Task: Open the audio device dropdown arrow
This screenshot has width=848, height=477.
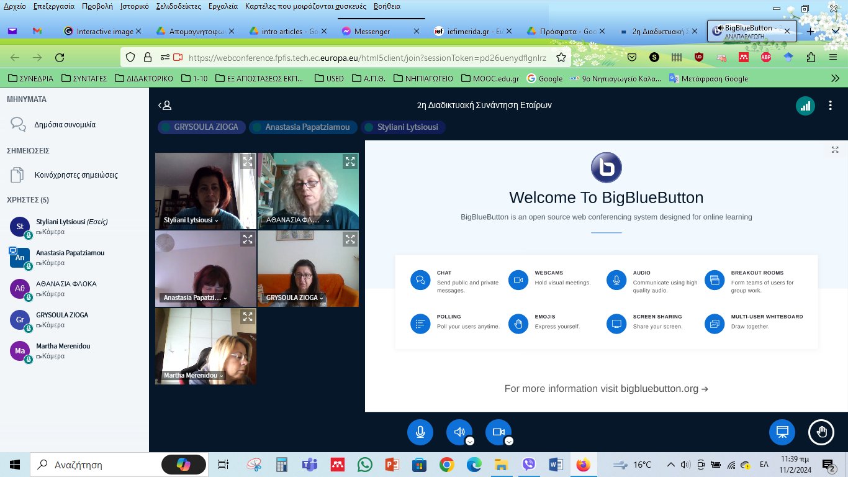Action: [470, 441]
